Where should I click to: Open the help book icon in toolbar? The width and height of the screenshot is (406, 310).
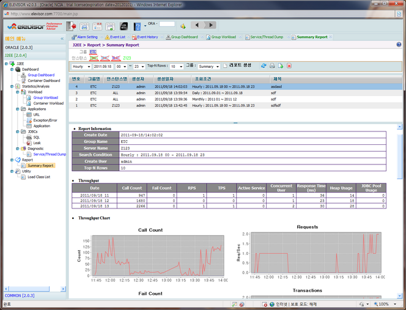(x=137, y=26)
